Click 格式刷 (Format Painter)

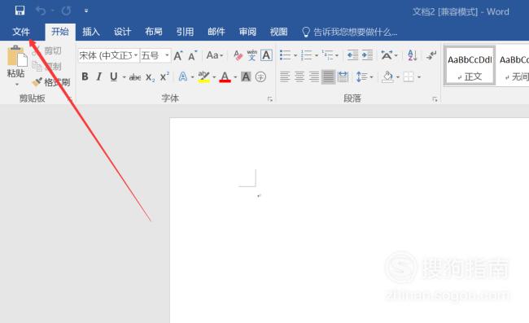51,82
